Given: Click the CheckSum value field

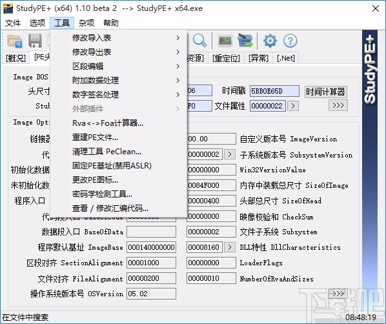Looking at the screenshot, I should [211, 216].
